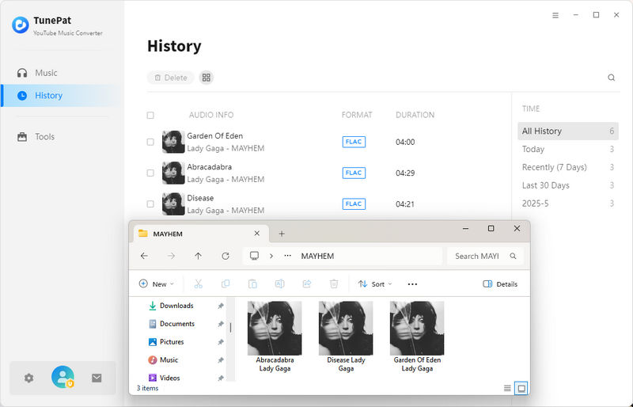Click Disease album thumbnail in History list
Image resolution: width=633 pixels, height=407 pixels.
(173, 204)
